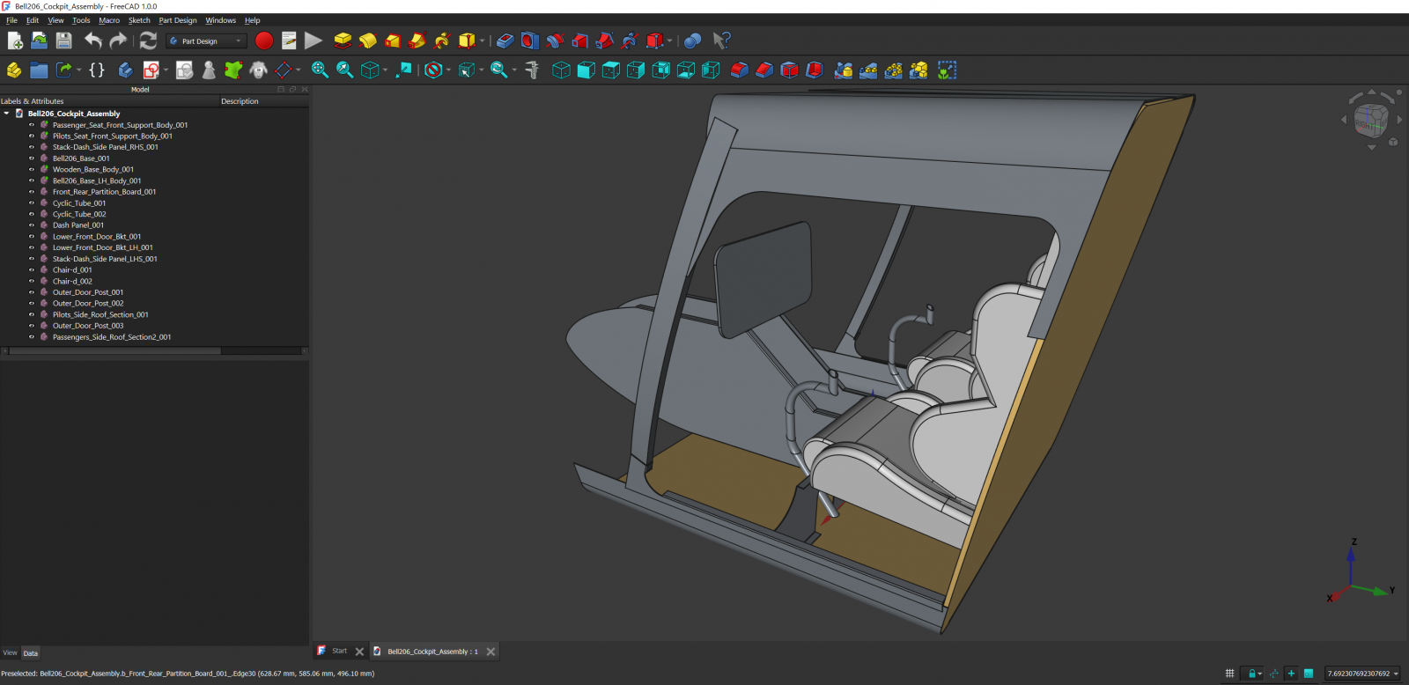Click the What's This help cursor icon
Screen dimensions: 1409x685
(721, 41)
